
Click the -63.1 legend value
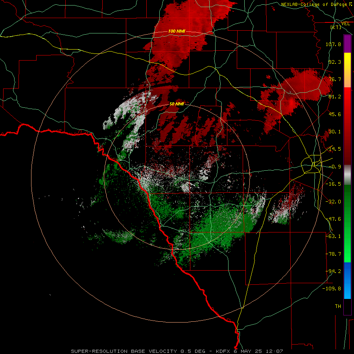pos(333,236)
